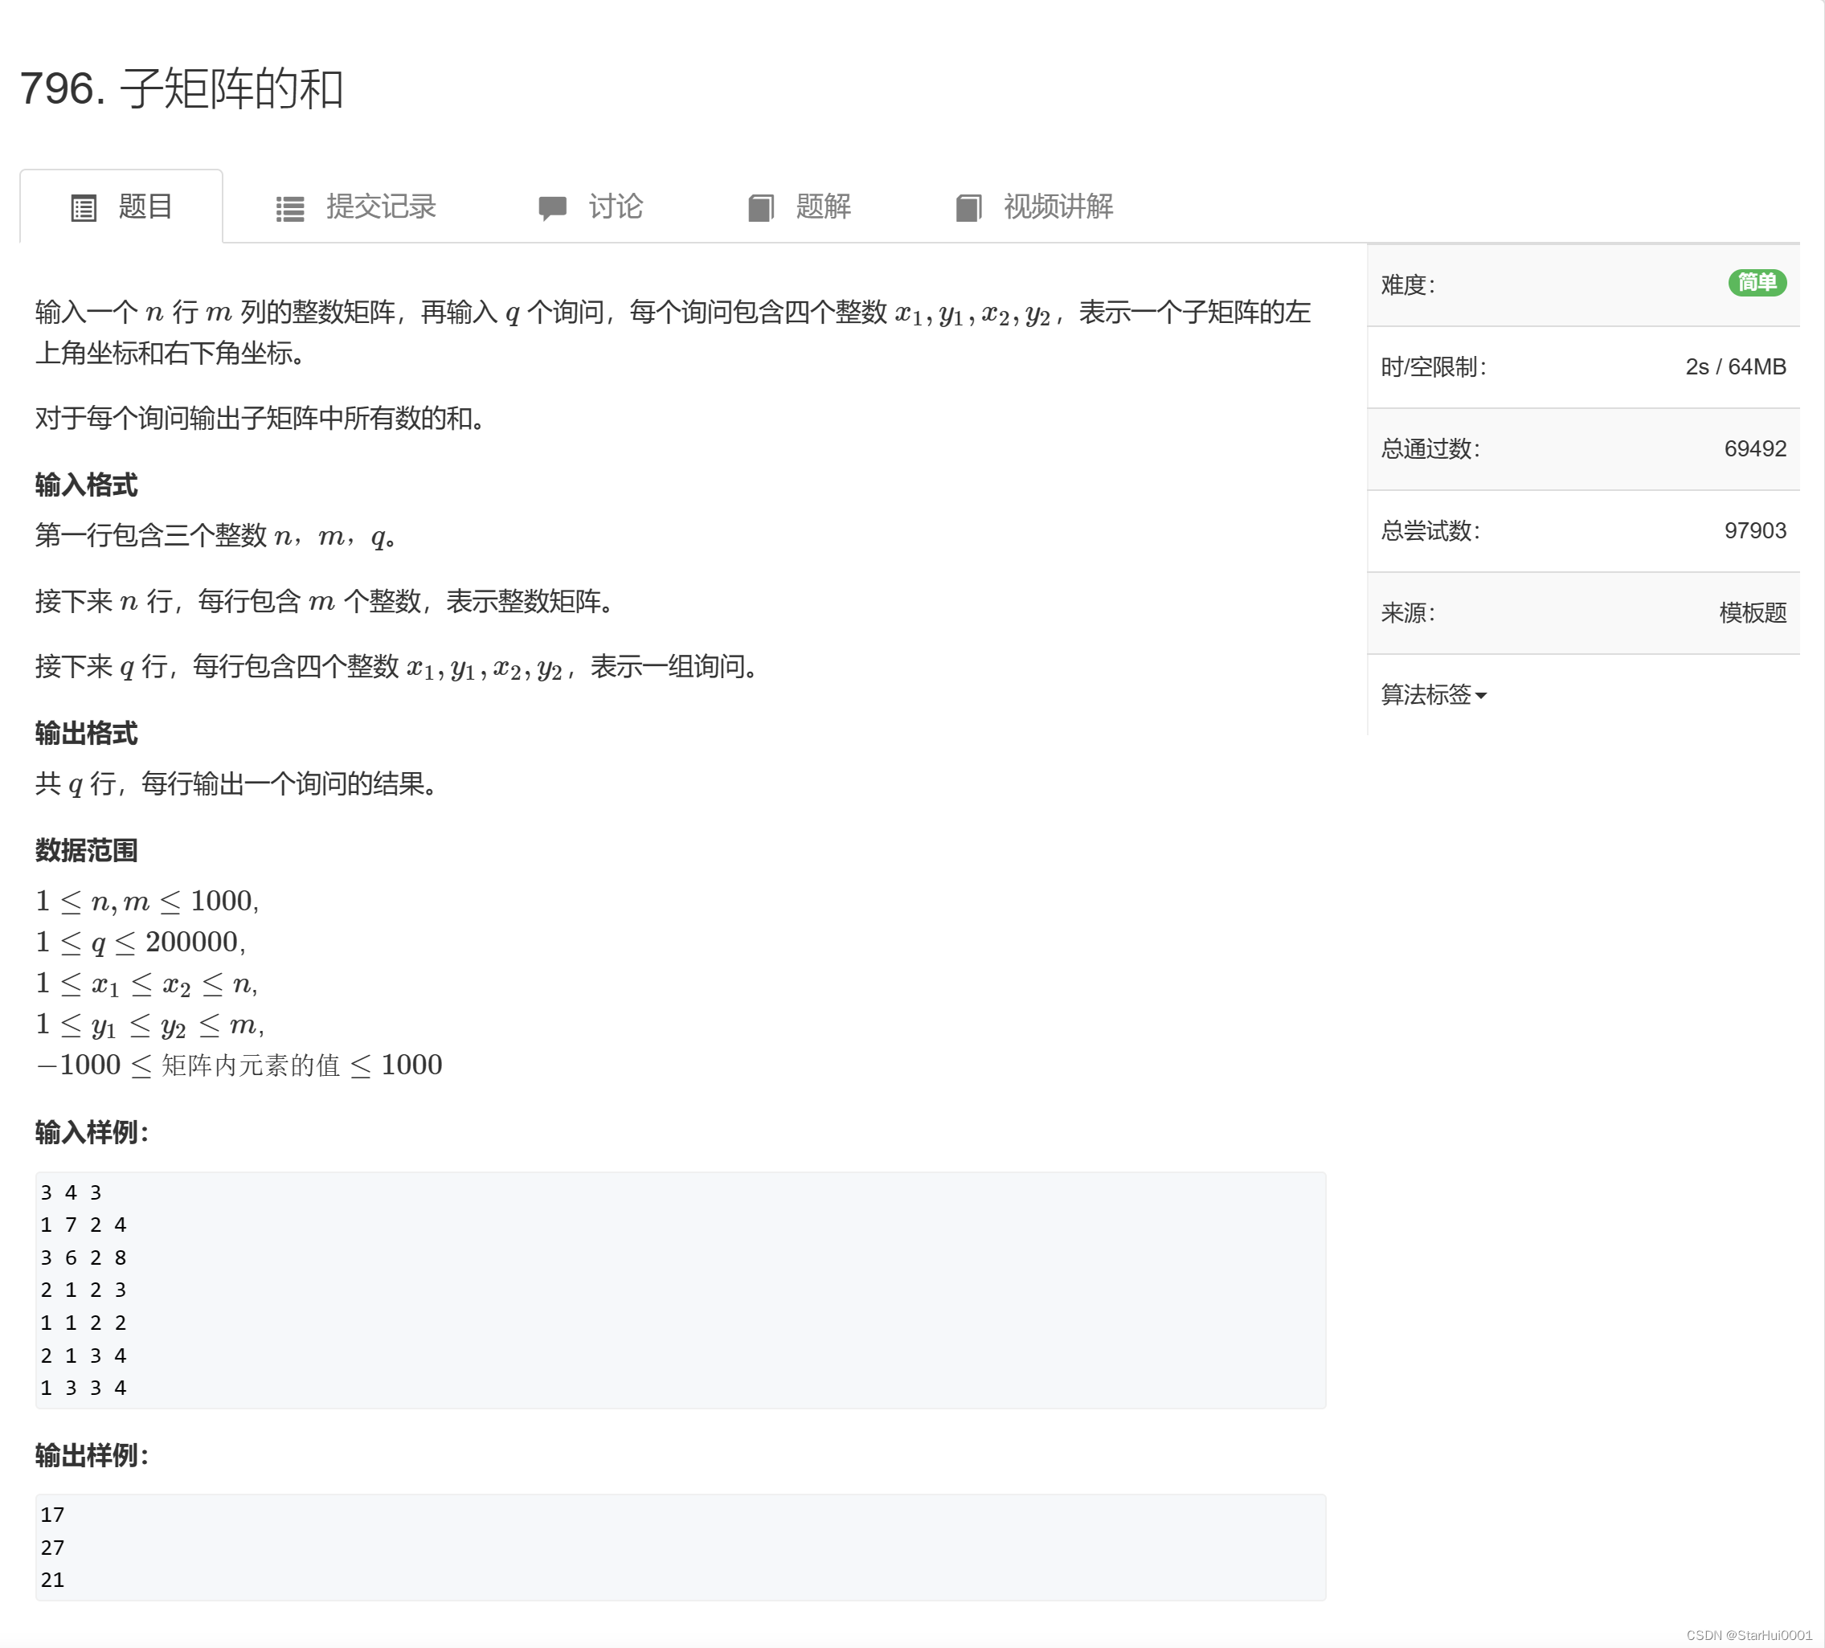This screenshot has height=1648, width=1825.
Task: Click the 总尝试数 value 97903
Action: pos(1754,530)
